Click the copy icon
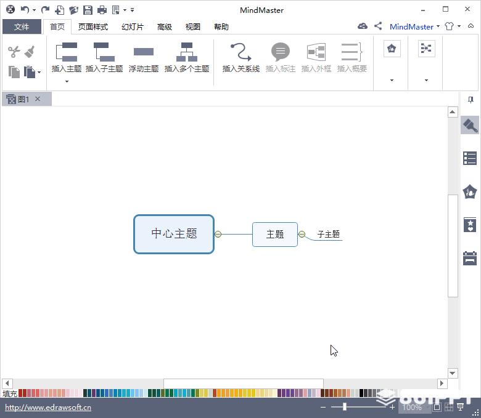The width and height of the screenshot is (481, 418). tap(14, 72)
